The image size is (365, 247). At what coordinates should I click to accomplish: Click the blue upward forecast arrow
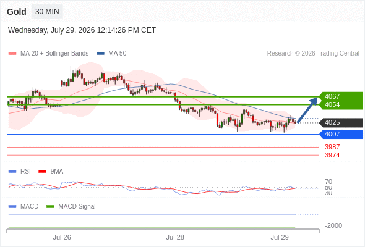[x=307, y=110]
